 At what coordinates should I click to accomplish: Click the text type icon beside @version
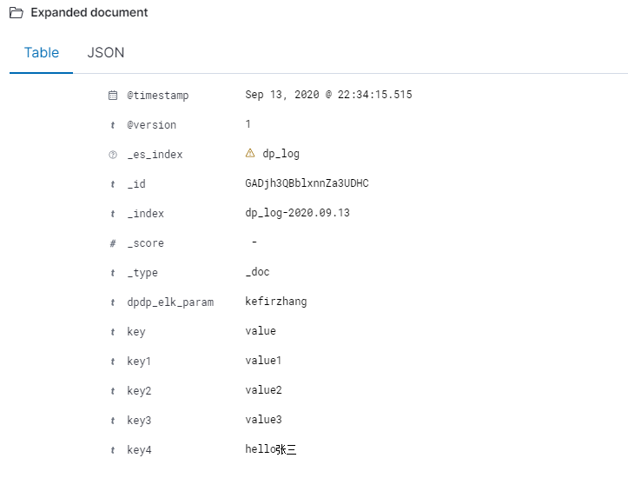pyautogui.click(x=113, y=125)
